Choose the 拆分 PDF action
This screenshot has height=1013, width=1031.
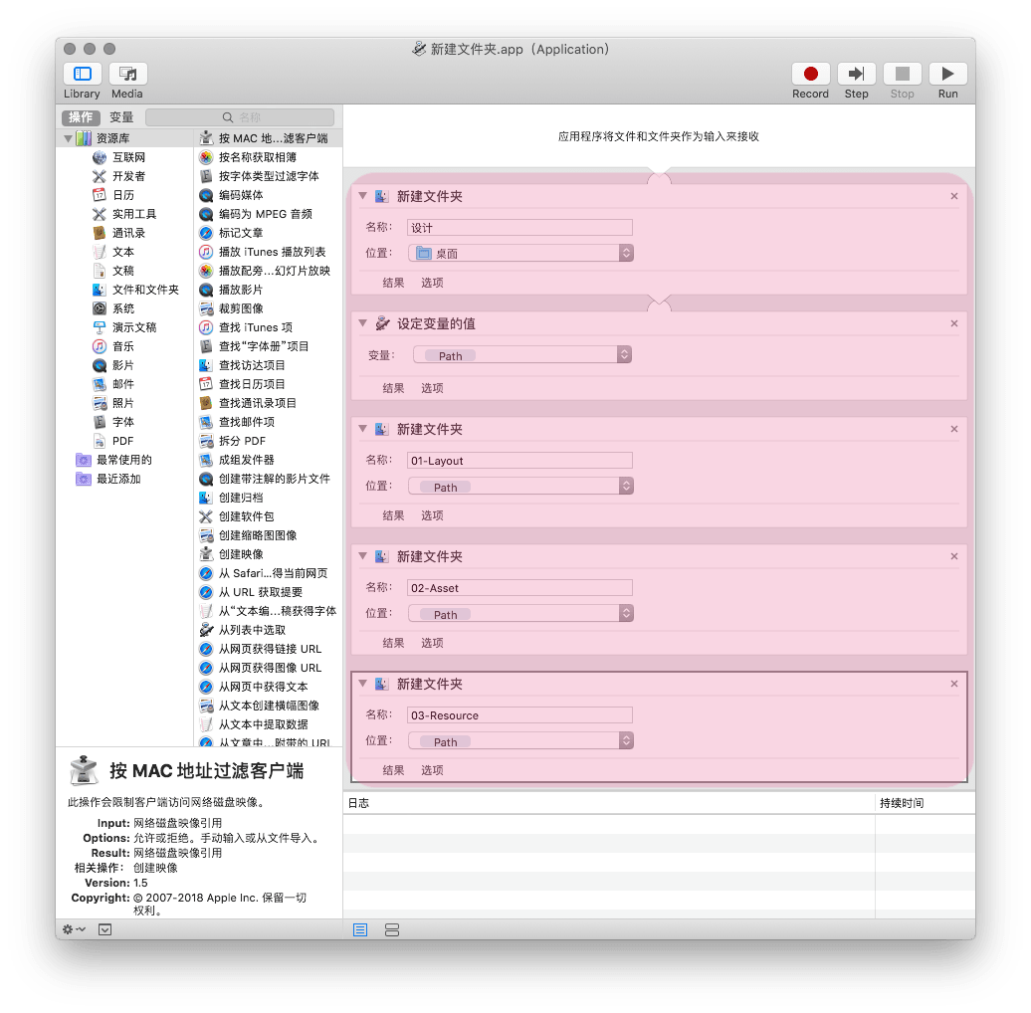(242, 441)
